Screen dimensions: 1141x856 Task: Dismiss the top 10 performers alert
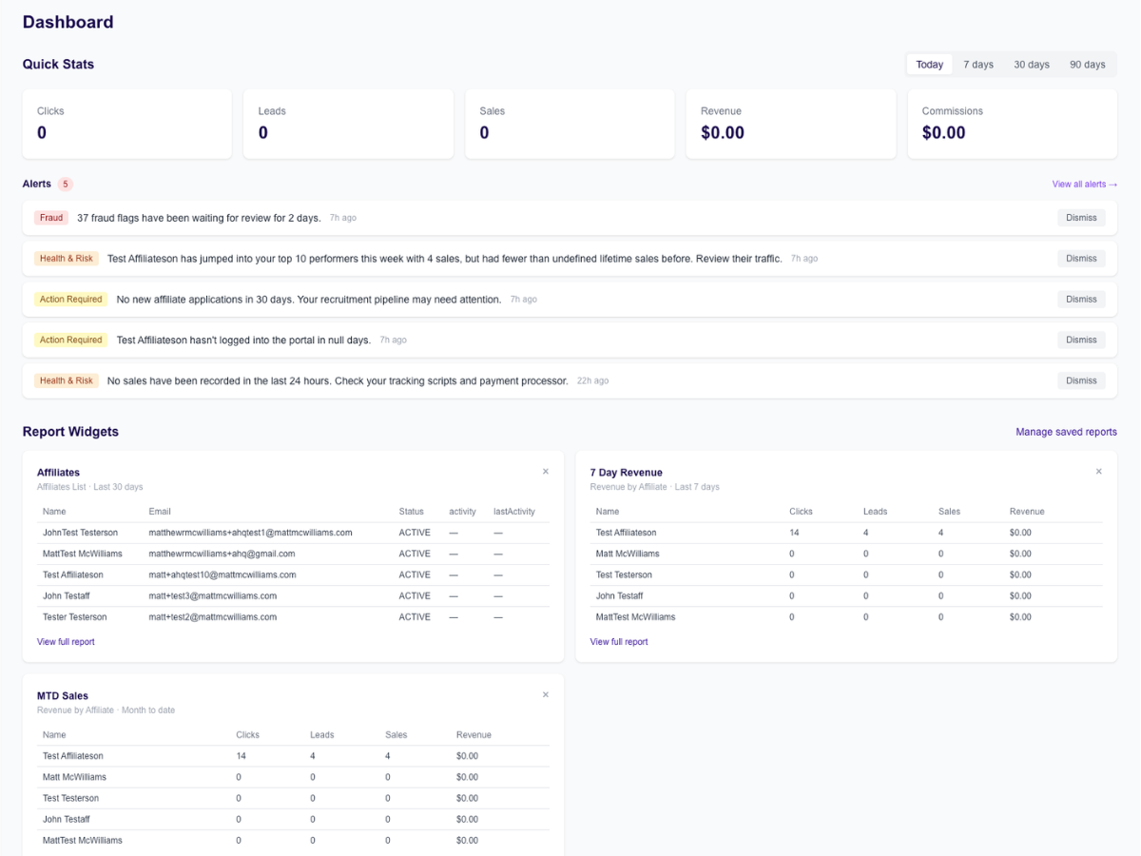(1082, 259)
